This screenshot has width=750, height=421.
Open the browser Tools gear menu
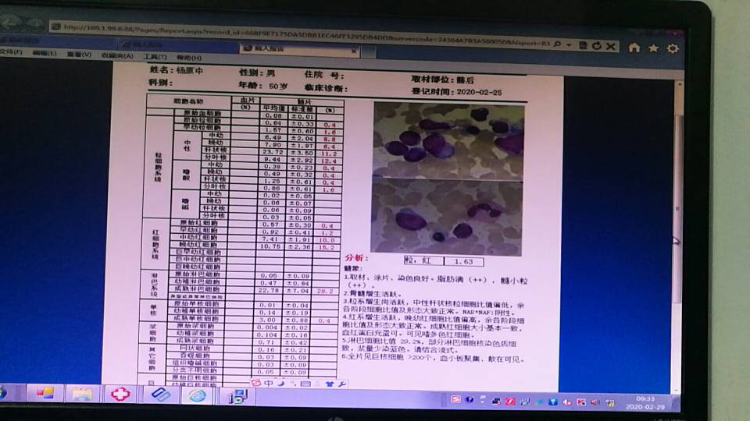click(673, 48)
